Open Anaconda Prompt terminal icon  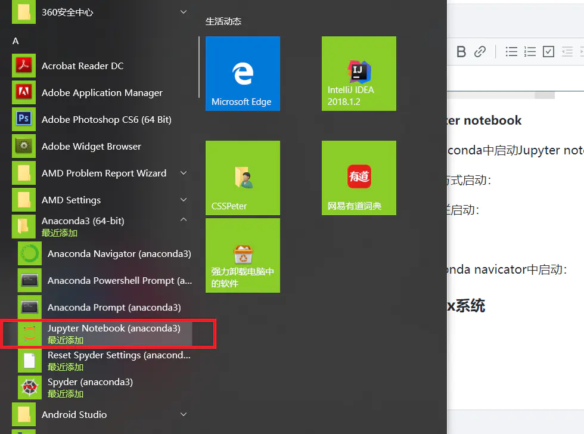point(30,307)
